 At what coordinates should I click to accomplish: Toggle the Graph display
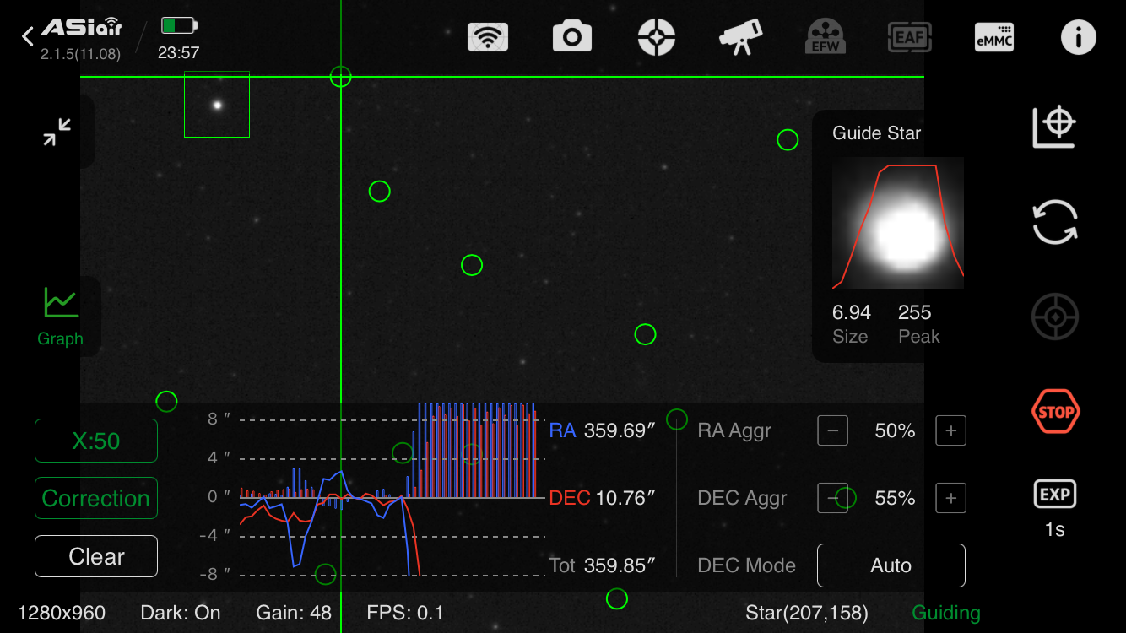[x=60, y=316]
